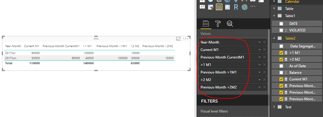Open Year-Month field dropdown arrow

pos(260,42)
